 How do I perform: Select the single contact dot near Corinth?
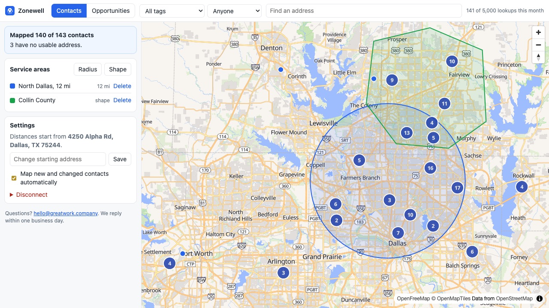(x=281, y=69)
